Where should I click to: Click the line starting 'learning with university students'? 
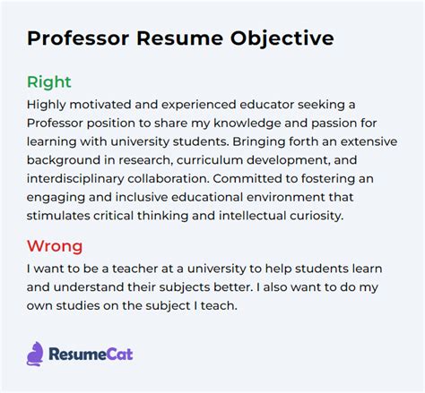click(x=212, y=142)
